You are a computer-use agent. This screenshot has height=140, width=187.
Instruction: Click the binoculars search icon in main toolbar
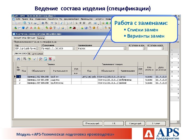[x=43, y=23]
